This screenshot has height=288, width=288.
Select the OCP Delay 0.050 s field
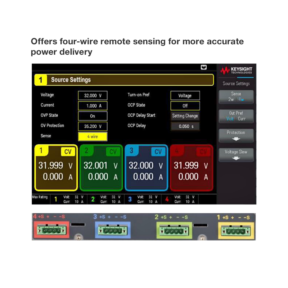point(185,126)
